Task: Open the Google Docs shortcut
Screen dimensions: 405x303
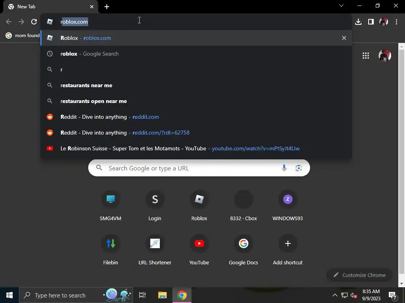Action: coord(243,250)
